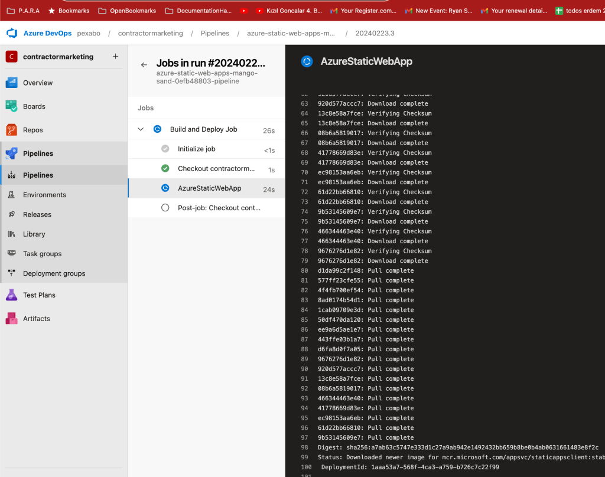Open New Event: Ryan S... bookmark
The image size is (605, 477).
pos(439,11)
